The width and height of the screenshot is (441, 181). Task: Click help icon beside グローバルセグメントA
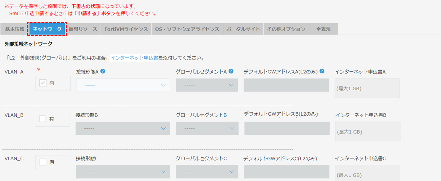coord(231,71)
